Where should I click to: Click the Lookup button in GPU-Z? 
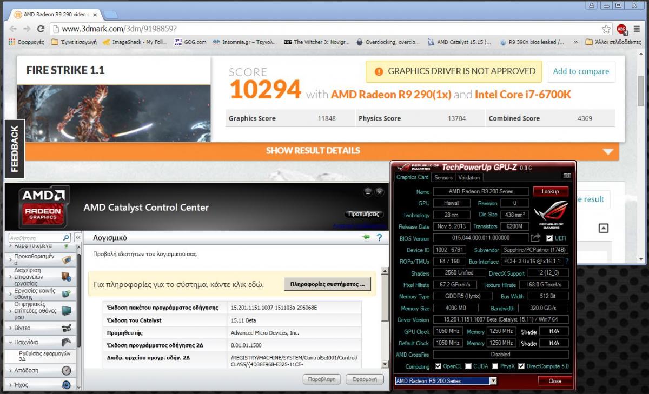click(551, 191)
